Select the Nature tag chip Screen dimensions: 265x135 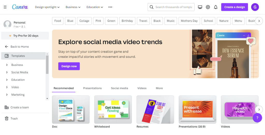[224, 21]
